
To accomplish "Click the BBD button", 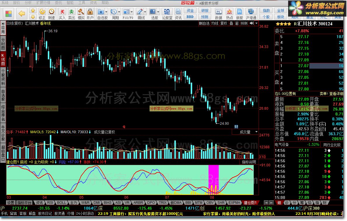I will click(190, 17).
